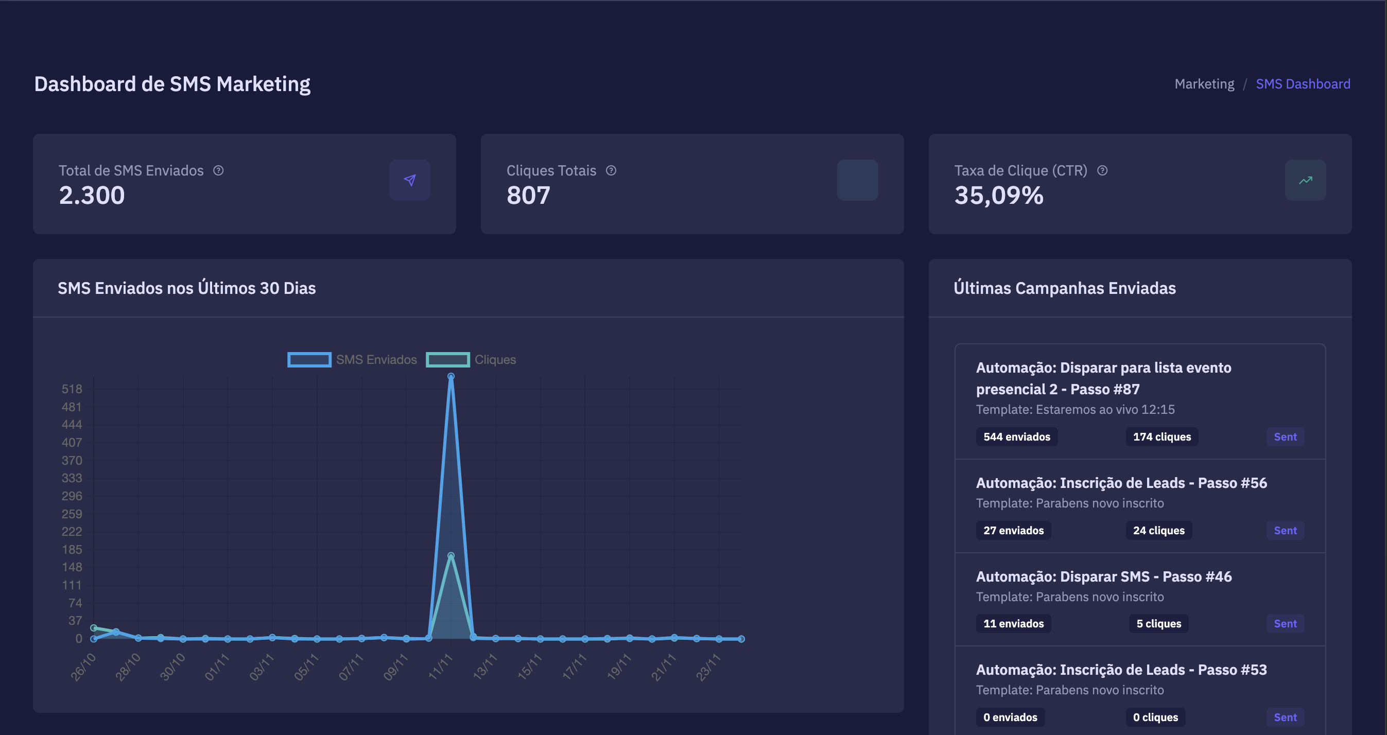Click SMS Dashboard breadcrumb item

pyautogui.click(x=1303, y=84)
